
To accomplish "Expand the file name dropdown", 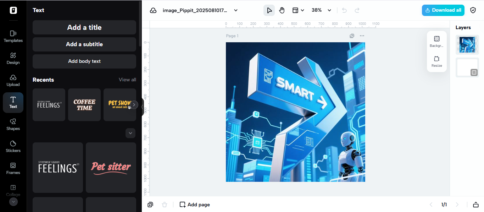I will [235, 10].
